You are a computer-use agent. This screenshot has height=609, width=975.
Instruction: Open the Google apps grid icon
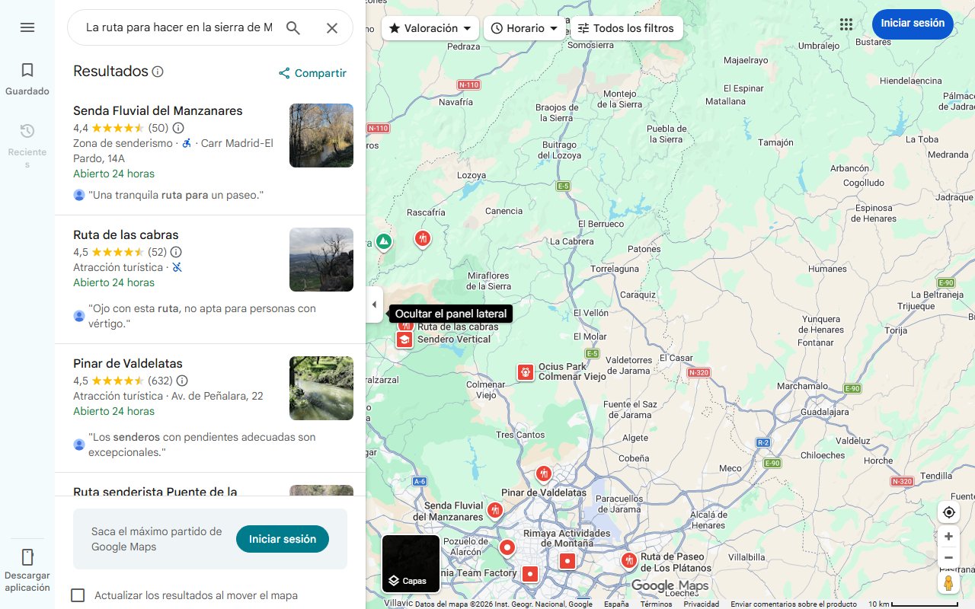tap(846, 24)
